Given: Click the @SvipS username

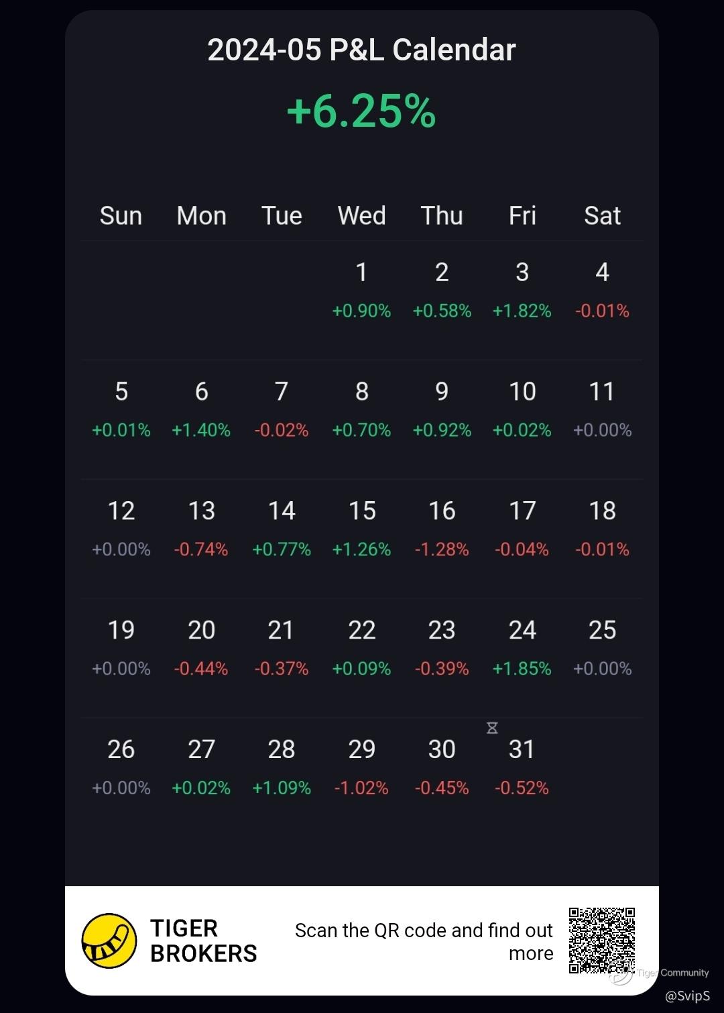Looking at the screenshot, I should (687, 996).
